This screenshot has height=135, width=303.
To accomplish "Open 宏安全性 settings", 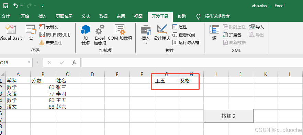I will [50, 42].
